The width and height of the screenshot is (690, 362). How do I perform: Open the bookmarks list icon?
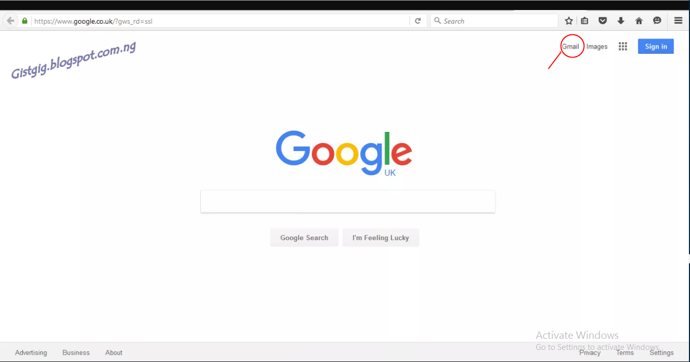(585, 21)
